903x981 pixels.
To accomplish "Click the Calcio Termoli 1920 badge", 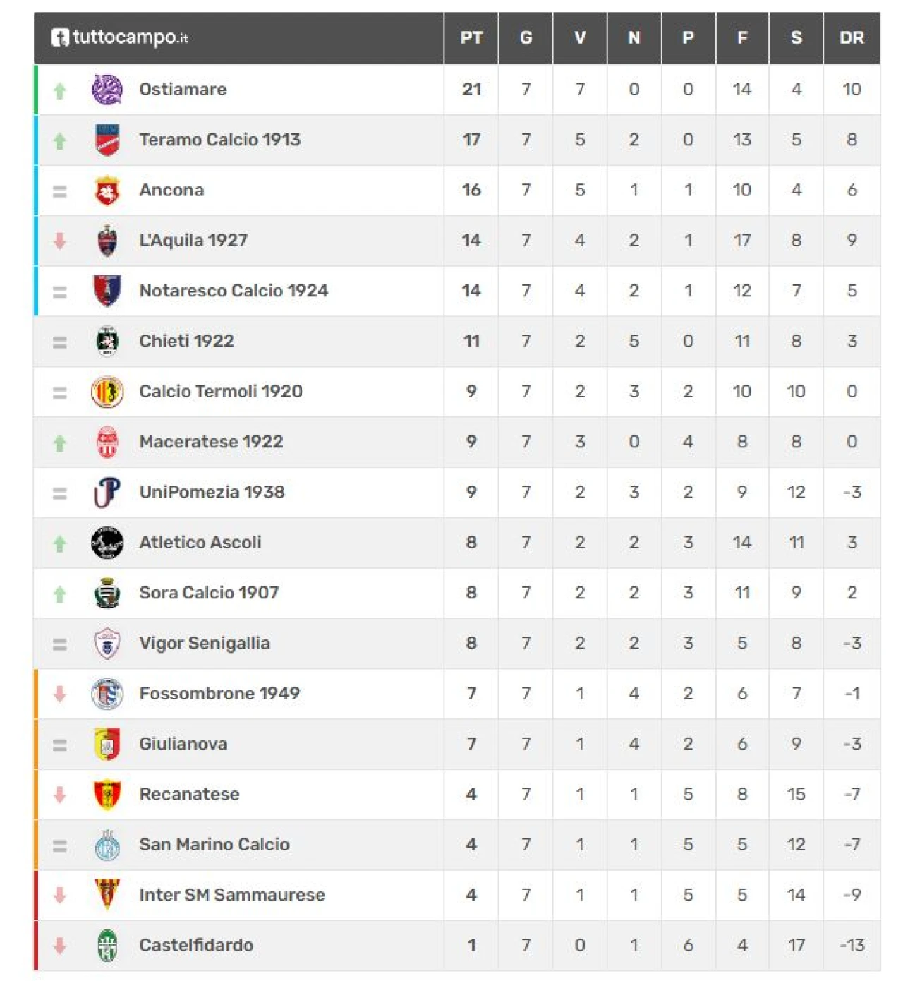I will 107,392.
